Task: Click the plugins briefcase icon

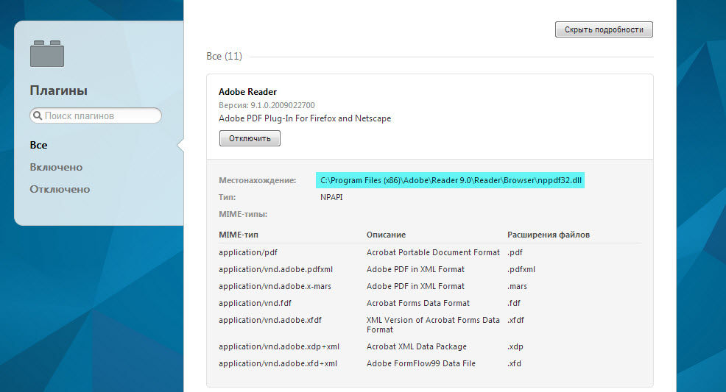Action: click(x=47, y=54)
